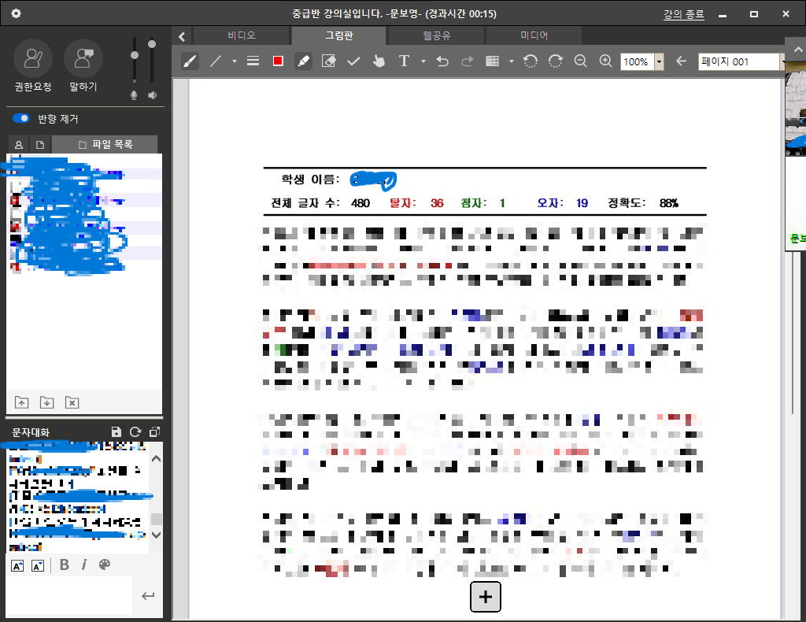Pick the red color swatch
Image resolution: width=806 pixels, height=622 pixels.
pyautogui.click(x=278, y=61)
